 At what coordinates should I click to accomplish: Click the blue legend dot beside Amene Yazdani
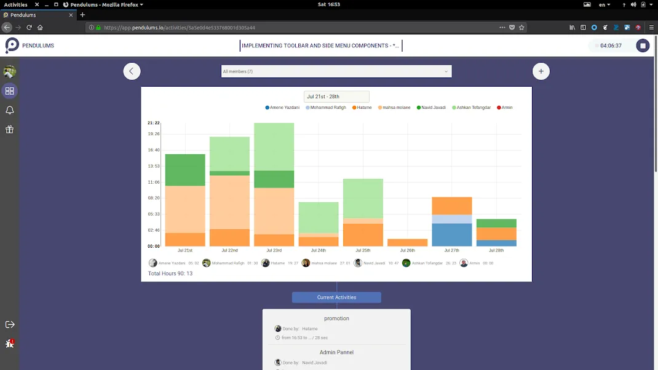pyautogui.click(x=266, y=107)
